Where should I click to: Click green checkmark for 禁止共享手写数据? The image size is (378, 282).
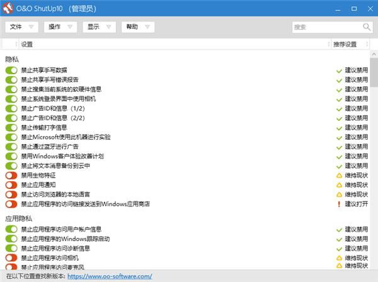tap(339, 70)
